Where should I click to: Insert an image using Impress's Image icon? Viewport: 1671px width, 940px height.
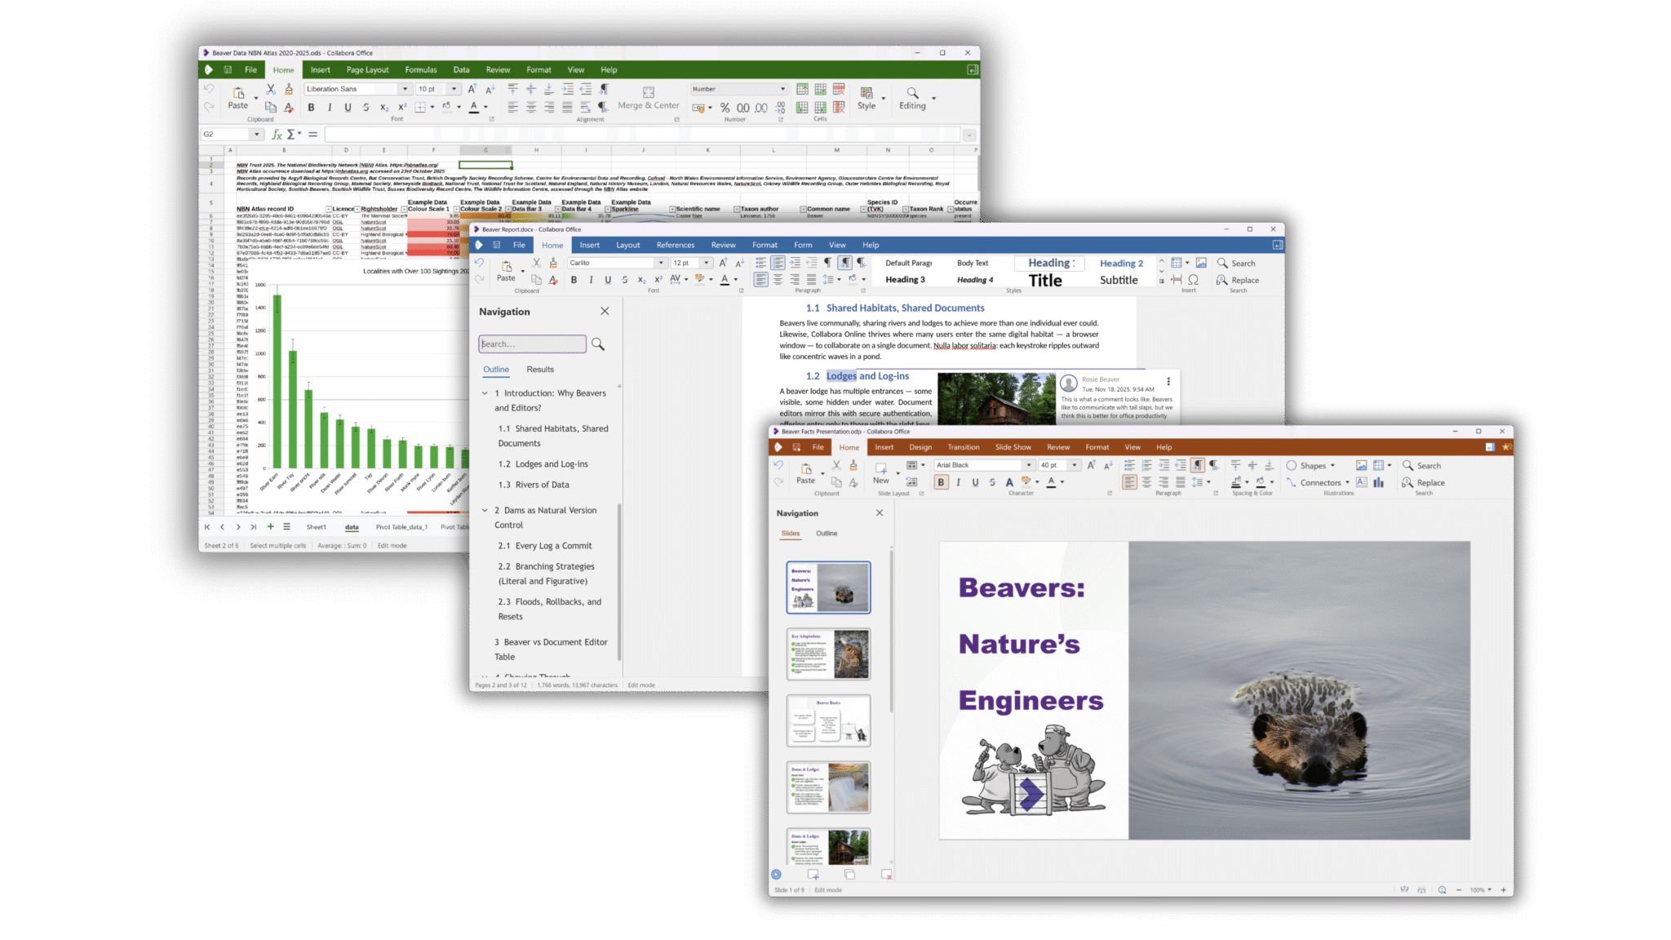tap(1360, 464)
